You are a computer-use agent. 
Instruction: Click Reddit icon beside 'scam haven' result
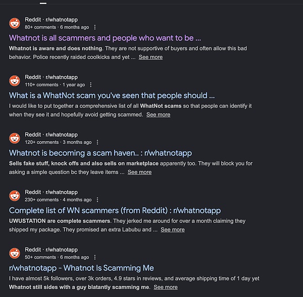pyautogui.click(x=15, y=138)
